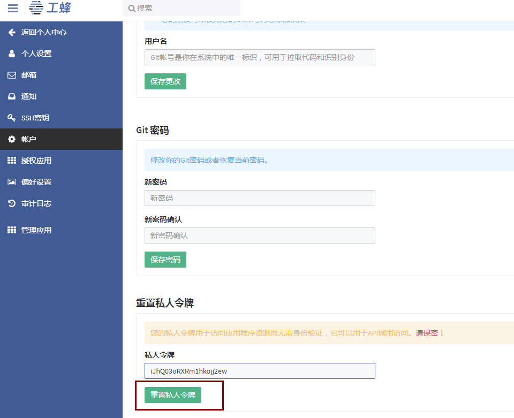This screenshot has width=514, height=418.
Task: Open 管理应用 in the sidebar
Action: point(36,230)
